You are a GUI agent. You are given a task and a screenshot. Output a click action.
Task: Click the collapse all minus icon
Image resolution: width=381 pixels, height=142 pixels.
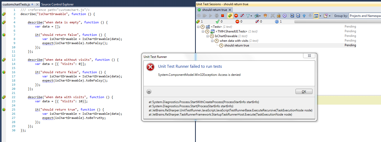coord(298,16)
